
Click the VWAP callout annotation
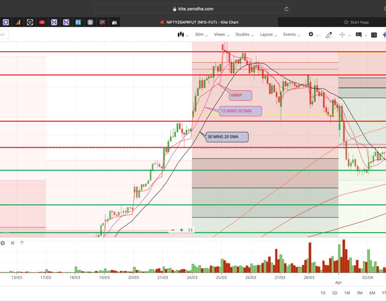coord(240,95)
